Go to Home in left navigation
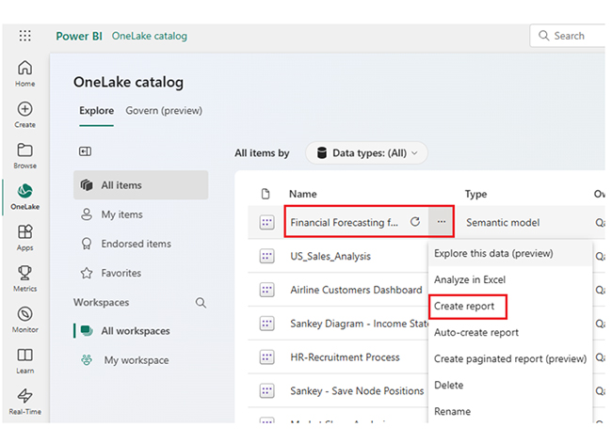 tap(25, 73)
